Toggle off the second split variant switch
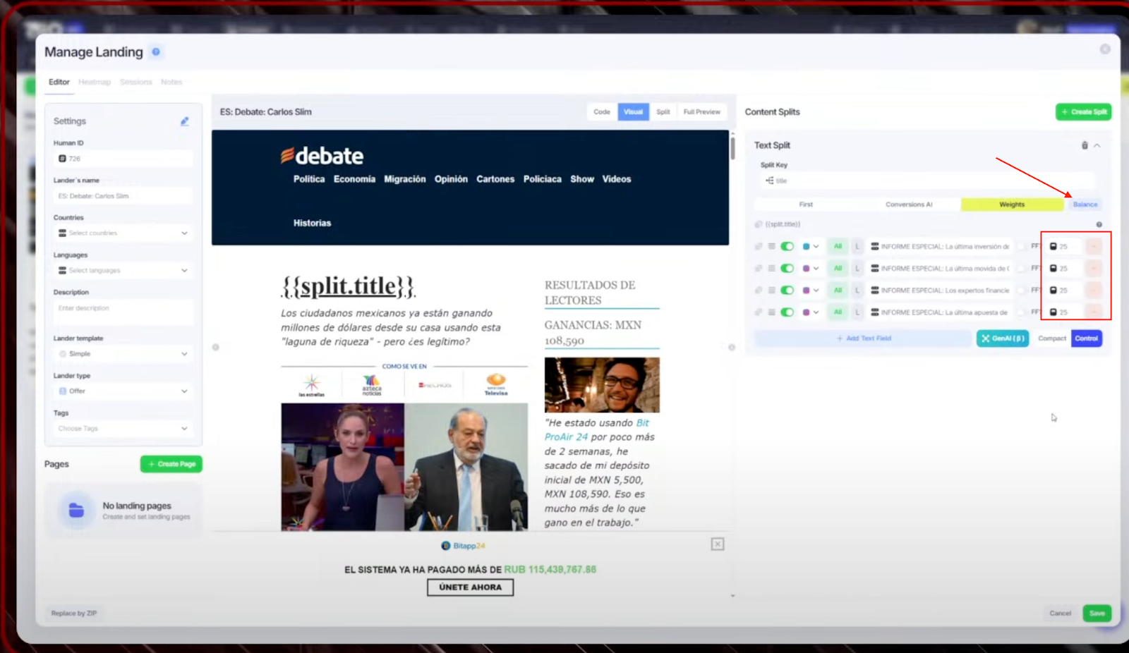Image resolution: width=1129 pixels, height=653 pixels. pos(787,269)
